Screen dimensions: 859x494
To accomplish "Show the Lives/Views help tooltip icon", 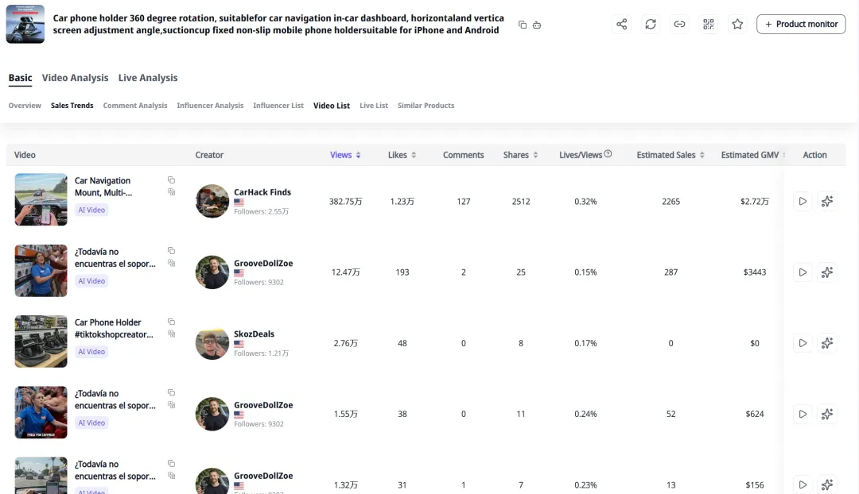I will [608, 154].
